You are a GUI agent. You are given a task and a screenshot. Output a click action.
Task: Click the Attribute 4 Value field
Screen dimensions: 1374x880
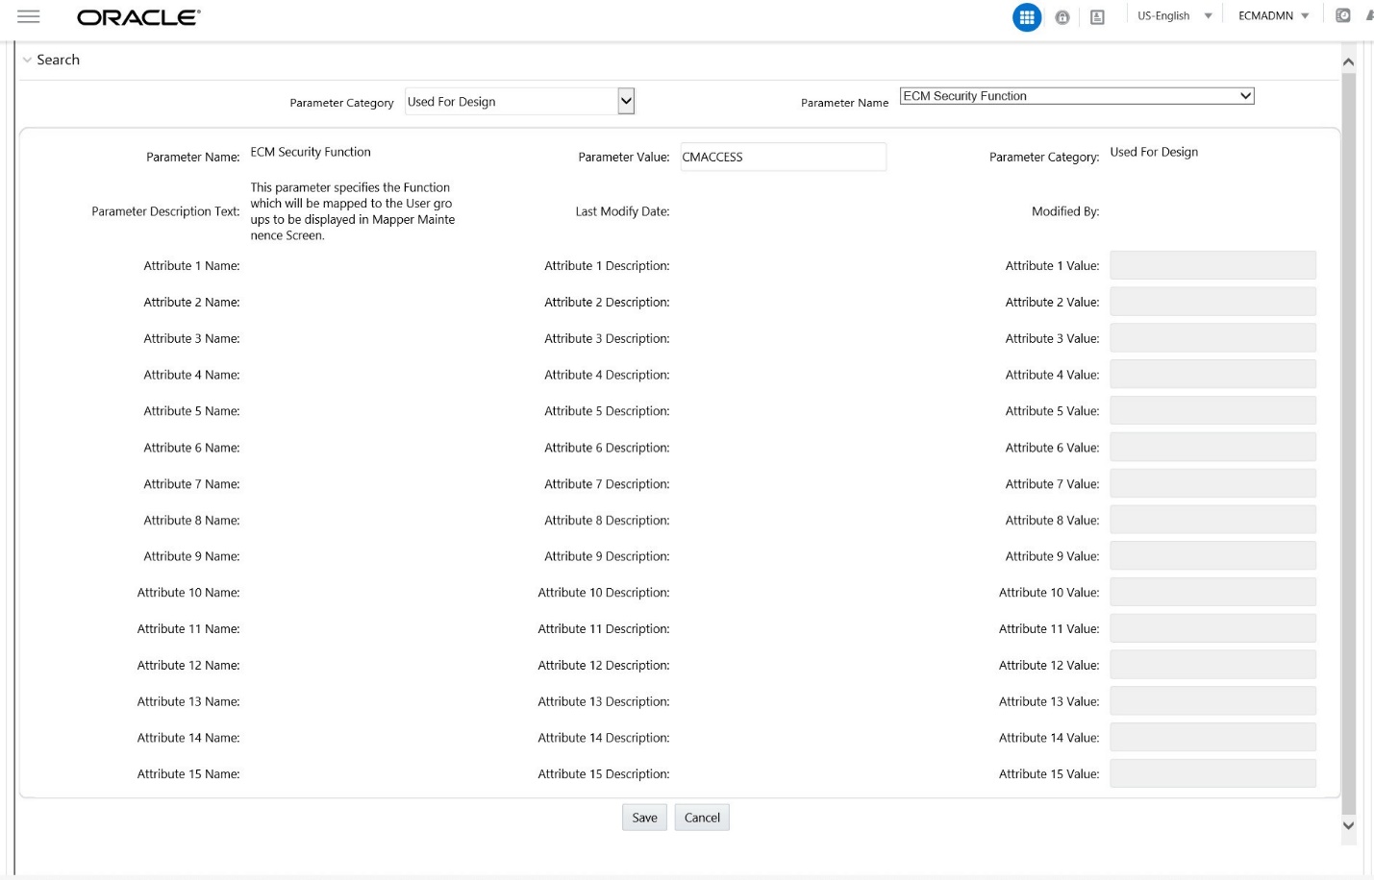[1212, 375]
